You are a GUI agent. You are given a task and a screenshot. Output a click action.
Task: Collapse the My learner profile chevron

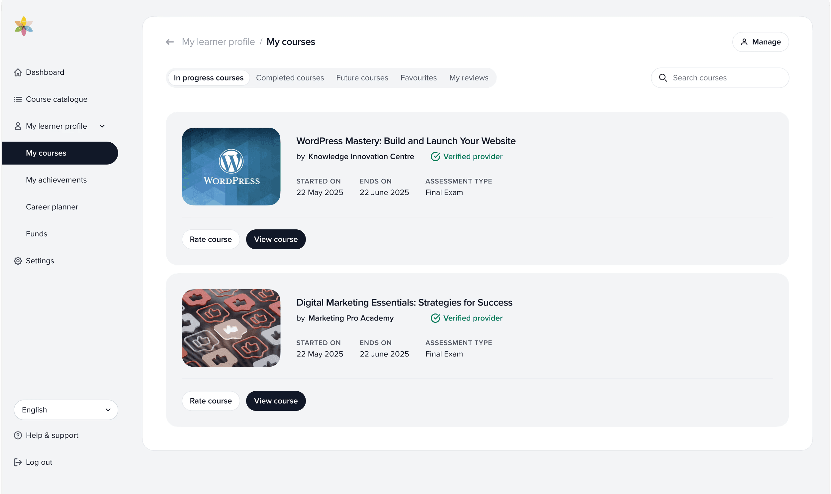click(x=102, y=126)
